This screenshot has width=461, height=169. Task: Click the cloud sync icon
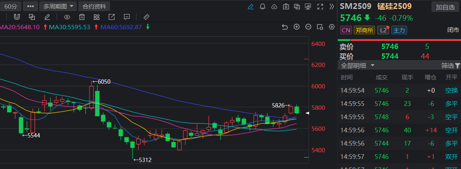(x=274, y=7)
